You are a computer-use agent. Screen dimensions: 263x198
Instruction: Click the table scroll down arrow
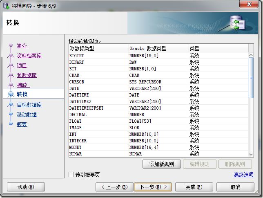coord(251,154)
